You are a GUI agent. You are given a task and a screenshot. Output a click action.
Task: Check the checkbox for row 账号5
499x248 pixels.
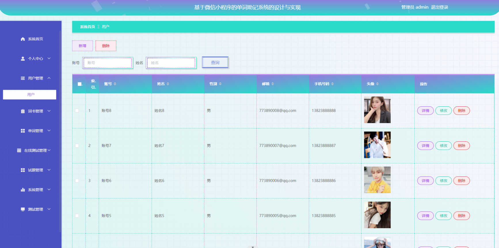pyautogui.click(x=77, y=216)
